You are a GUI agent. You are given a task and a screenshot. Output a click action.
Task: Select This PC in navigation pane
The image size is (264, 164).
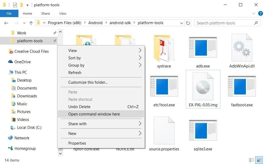click(x=21, y=72)
